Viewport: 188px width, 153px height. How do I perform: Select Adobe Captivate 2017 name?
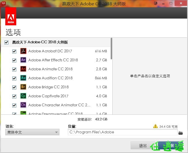coord(48,96)
